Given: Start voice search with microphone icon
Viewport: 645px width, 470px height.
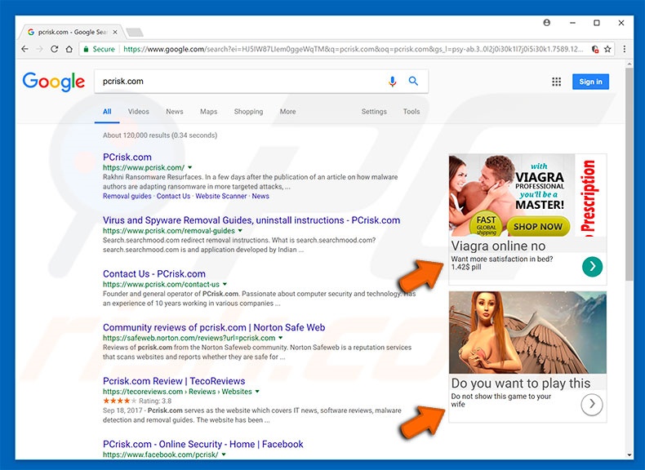Looking at the screenshot, I should click(393, 82).
